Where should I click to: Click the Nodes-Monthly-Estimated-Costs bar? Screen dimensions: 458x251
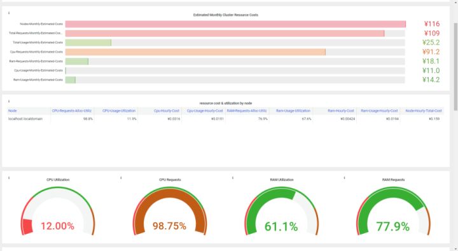tap(235, 24)
